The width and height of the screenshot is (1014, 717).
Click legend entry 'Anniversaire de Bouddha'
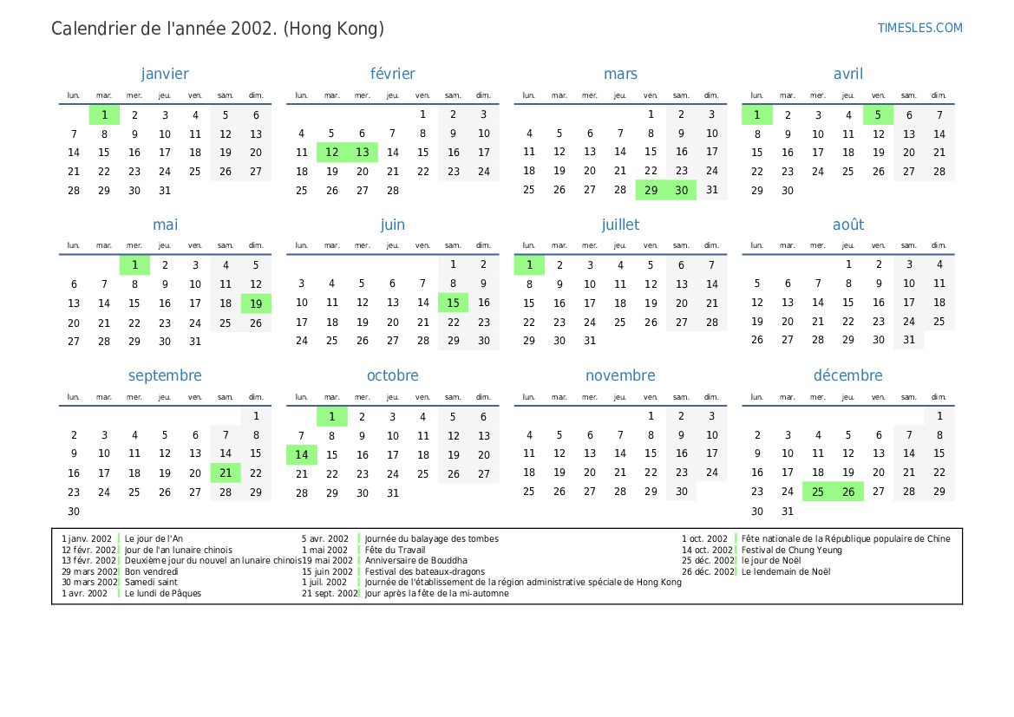click(415, 561)
